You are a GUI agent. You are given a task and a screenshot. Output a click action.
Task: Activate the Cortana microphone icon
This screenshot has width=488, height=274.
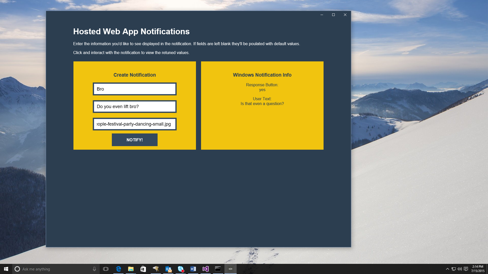pyautogui.click(x=94, y=269)
